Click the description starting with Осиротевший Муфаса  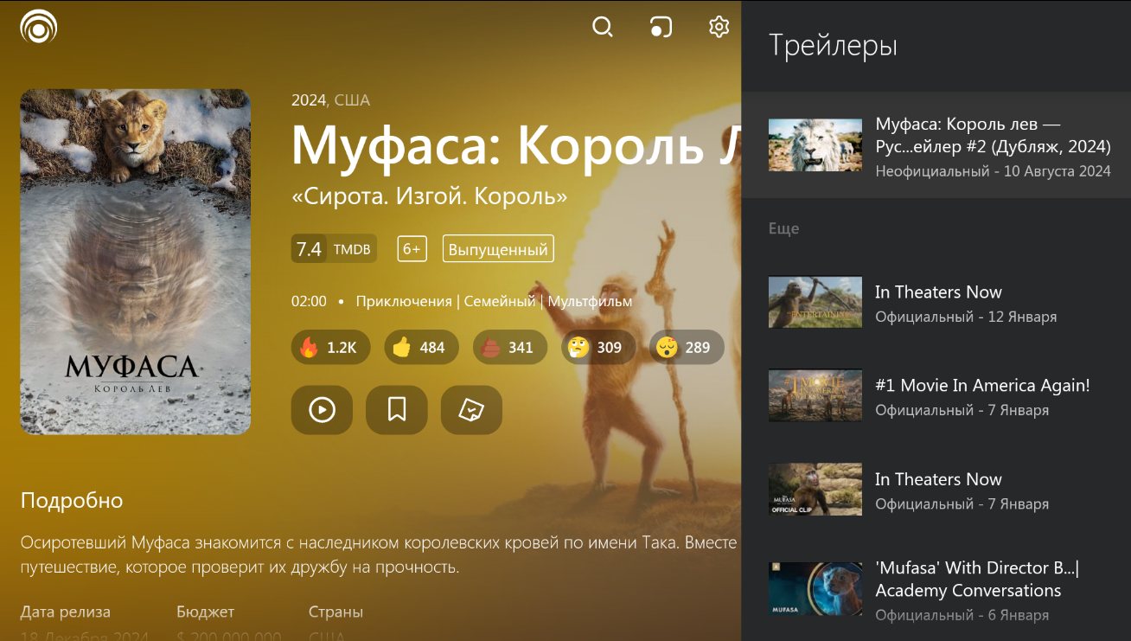(x=379, y=555)
